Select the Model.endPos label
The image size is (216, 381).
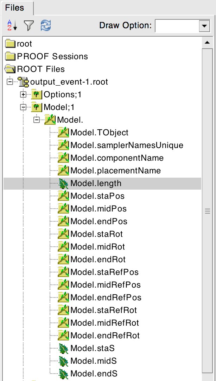(x=99, y=221)
